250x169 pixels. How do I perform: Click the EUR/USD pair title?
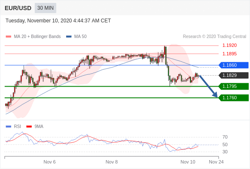tap(18, 8)
